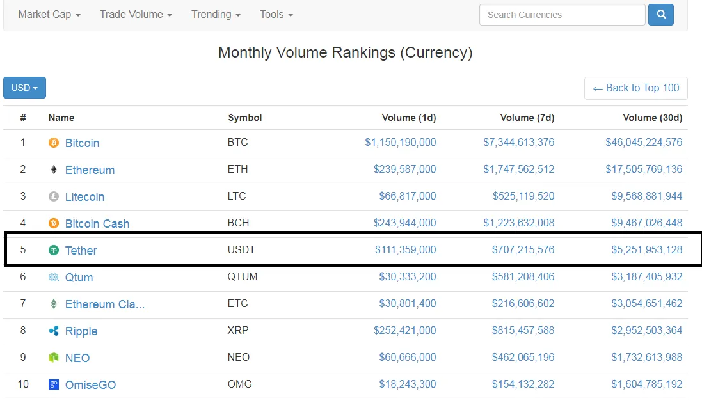This screenshot has width=702, height=403.
Task: Click Litecoin 30d volume $9,568,881,944
Action: coord(647,196)
